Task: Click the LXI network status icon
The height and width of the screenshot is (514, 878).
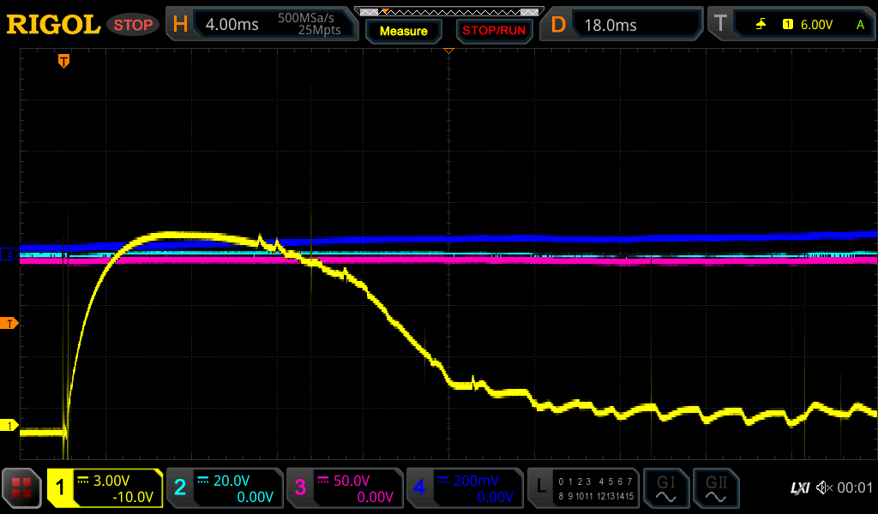Action: tap(799, 488)
